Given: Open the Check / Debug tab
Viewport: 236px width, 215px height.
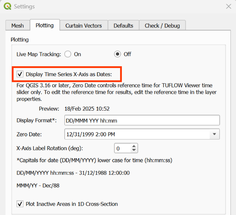Looking at the screenshot, I should click(x=162, y=25).
